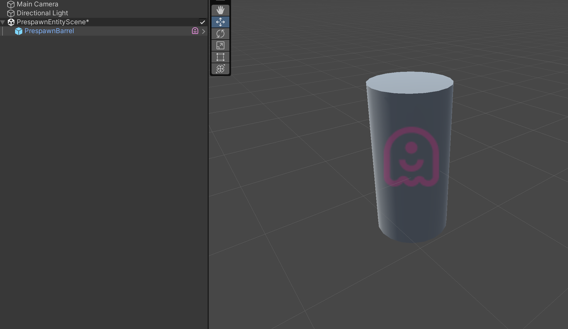Select the Scale tool

point(220,45)
